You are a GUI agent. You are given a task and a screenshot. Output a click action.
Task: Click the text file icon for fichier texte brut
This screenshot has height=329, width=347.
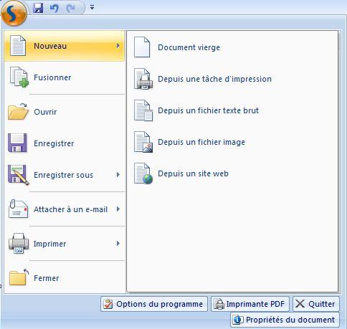pos(143,110)
